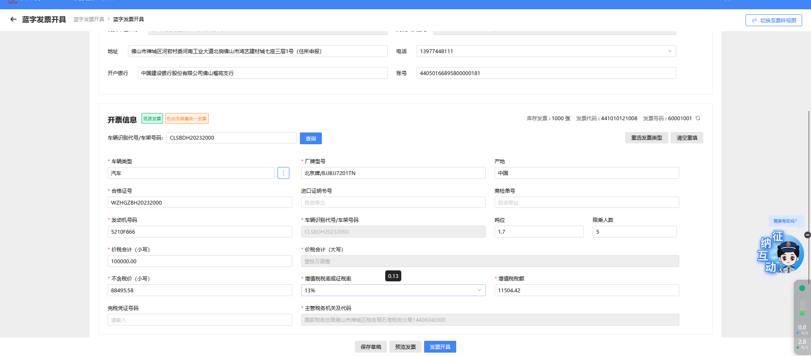The image size is (811, 356).
Task: Go to 蓝字发票开具 breadcrumb parent link
Action: pos(89,19)
